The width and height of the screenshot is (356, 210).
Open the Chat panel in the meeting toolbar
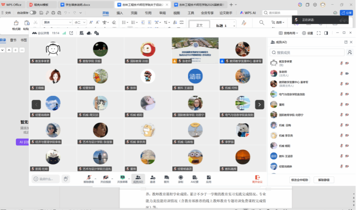tap(167, 177)
